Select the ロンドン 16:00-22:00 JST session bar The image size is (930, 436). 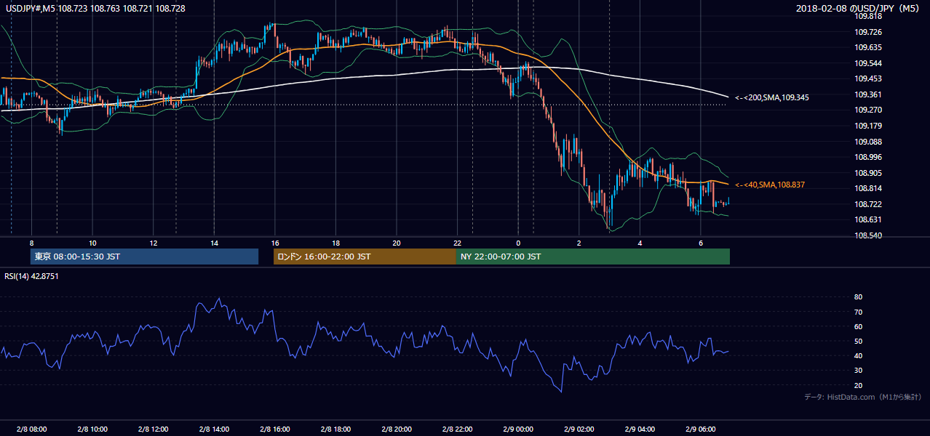point(365,257)
